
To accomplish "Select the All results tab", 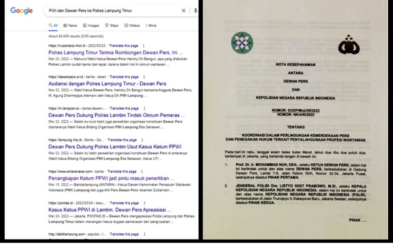I will click(53, 25).
